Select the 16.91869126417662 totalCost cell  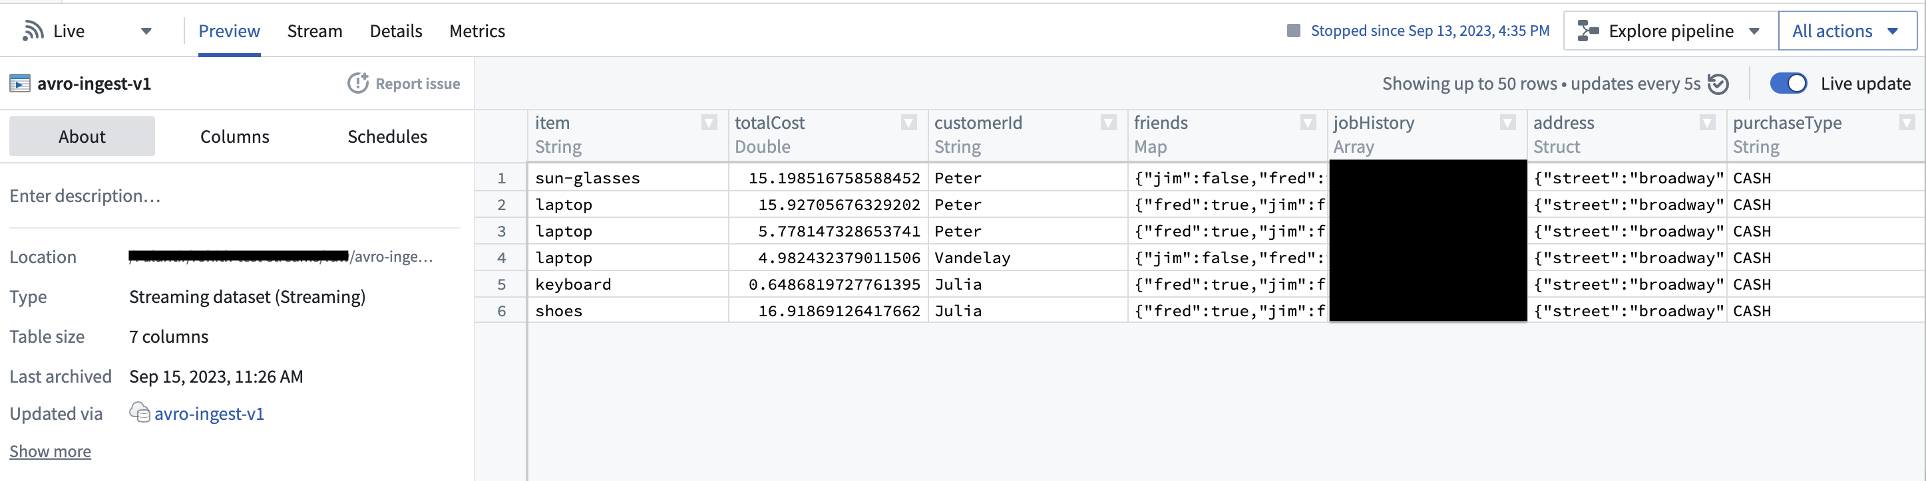tap(828, 311)
